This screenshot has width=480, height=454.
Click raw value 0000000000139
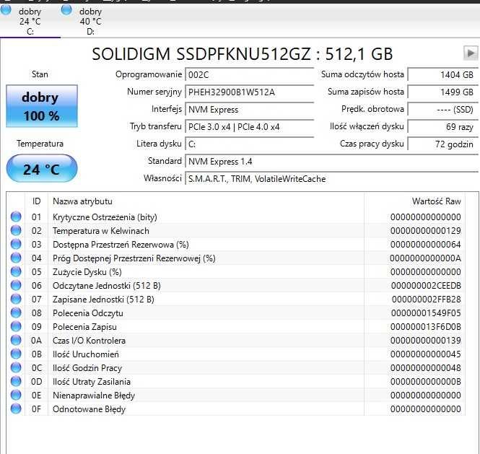tap(426, 341)
